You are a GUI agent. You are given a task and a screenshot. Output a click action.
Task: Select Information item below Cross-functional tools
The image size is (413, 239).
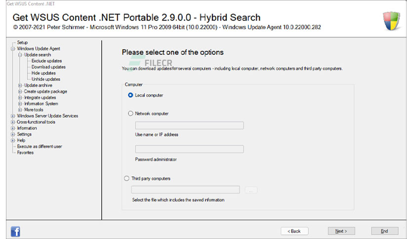coord(27,128)
